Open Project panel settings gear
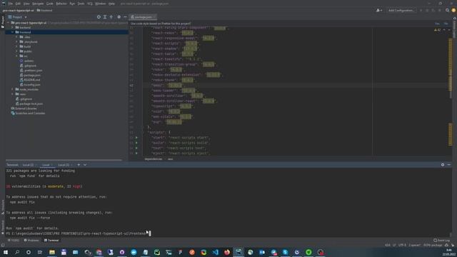 pos(119,17)
